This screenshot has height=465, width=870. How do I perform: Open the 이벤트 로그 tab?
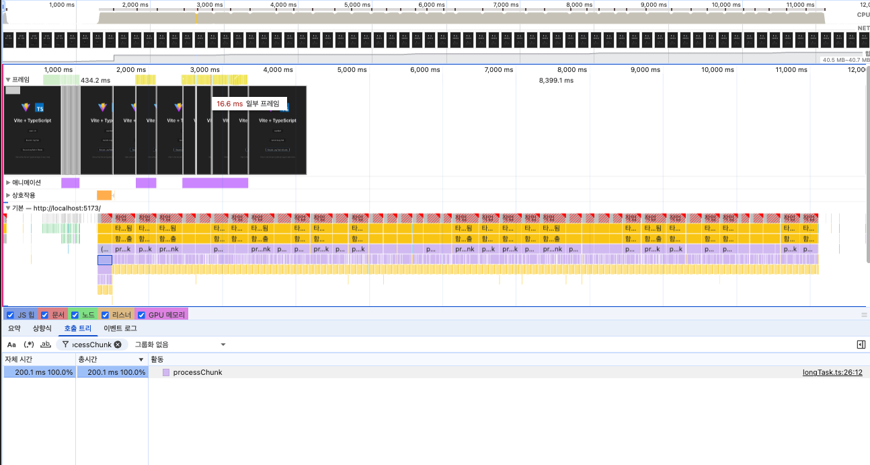pos(120,328)
